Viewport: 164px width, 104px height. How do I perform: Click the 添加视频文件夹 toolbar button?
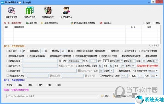click(x=49, y=23)
